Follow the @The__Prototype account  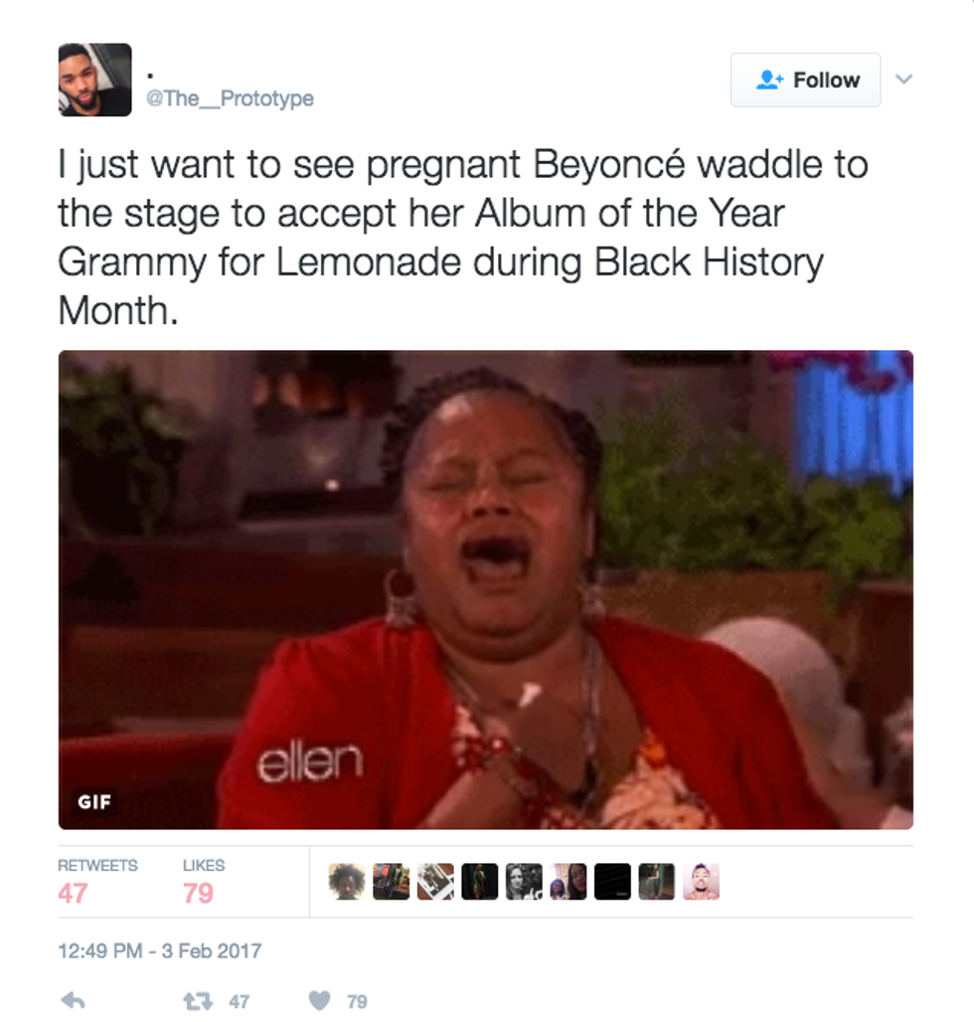(x=805, y=80)
